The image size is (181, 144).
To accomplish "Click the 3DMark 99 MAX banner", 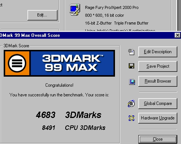I will pos(59,63).
